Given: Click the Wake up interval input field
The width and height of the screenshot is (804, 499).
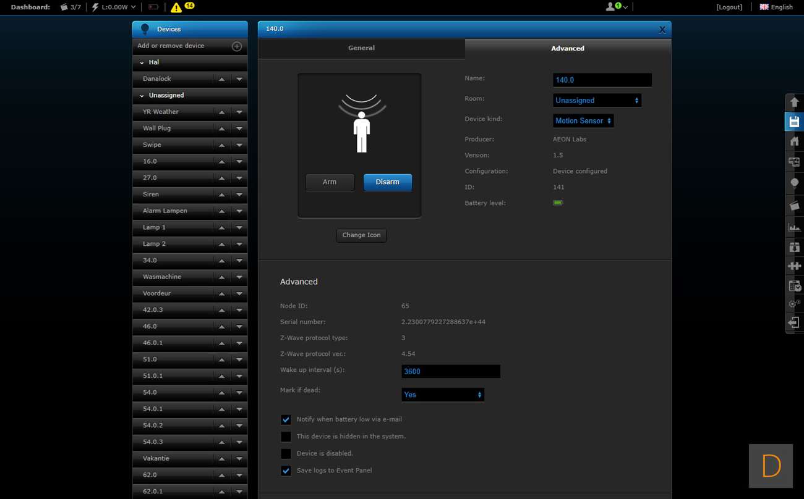Looking at the screenshot, I should (451, 372).
